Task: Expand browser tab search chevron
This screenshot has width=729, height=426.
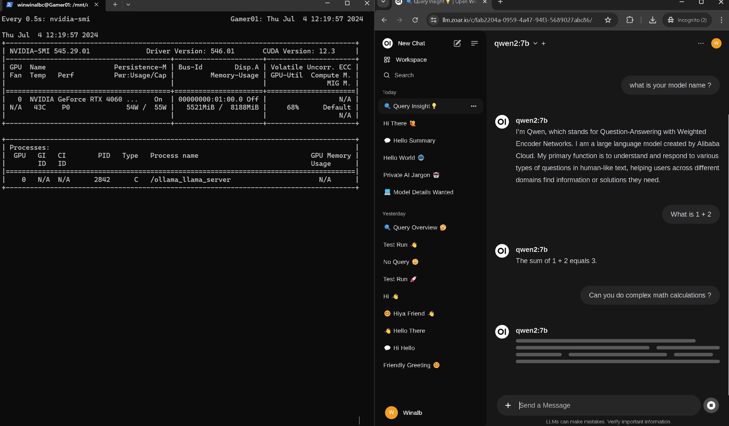Action: click(x=383, y=2)
